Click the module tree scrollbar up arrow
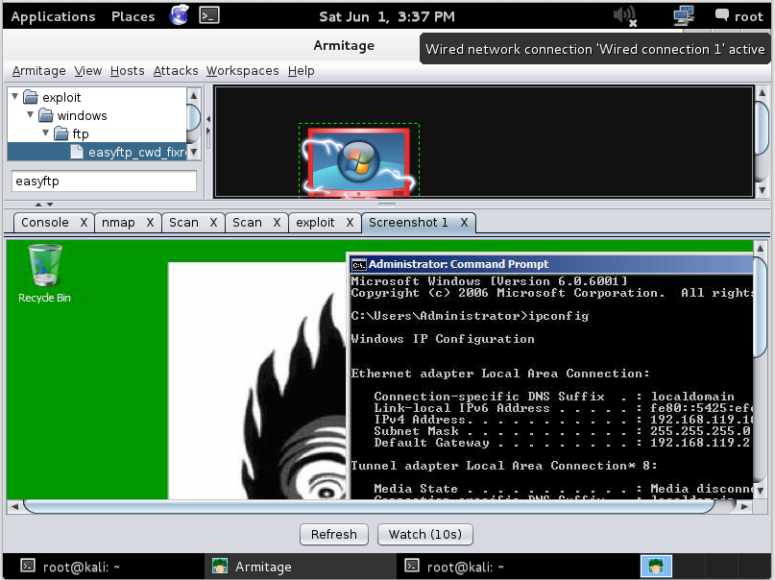 tap(193, 95)
